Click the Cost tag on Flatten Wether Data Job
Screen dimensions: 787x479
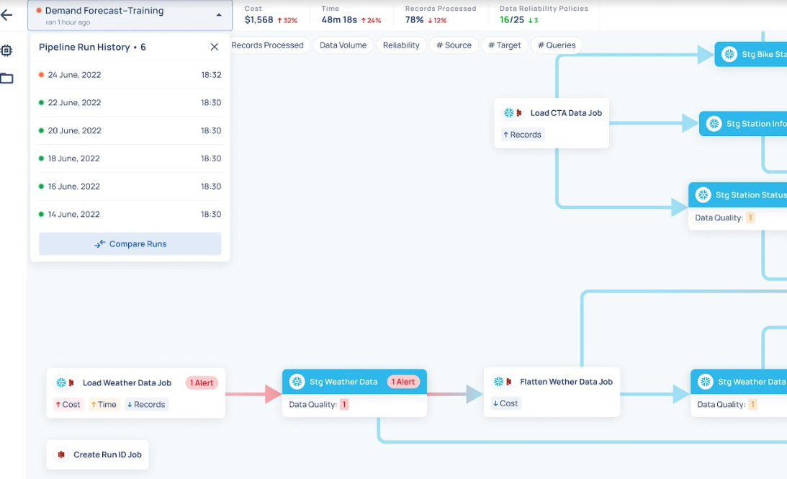pyautogui.click(x=505, y=403)
